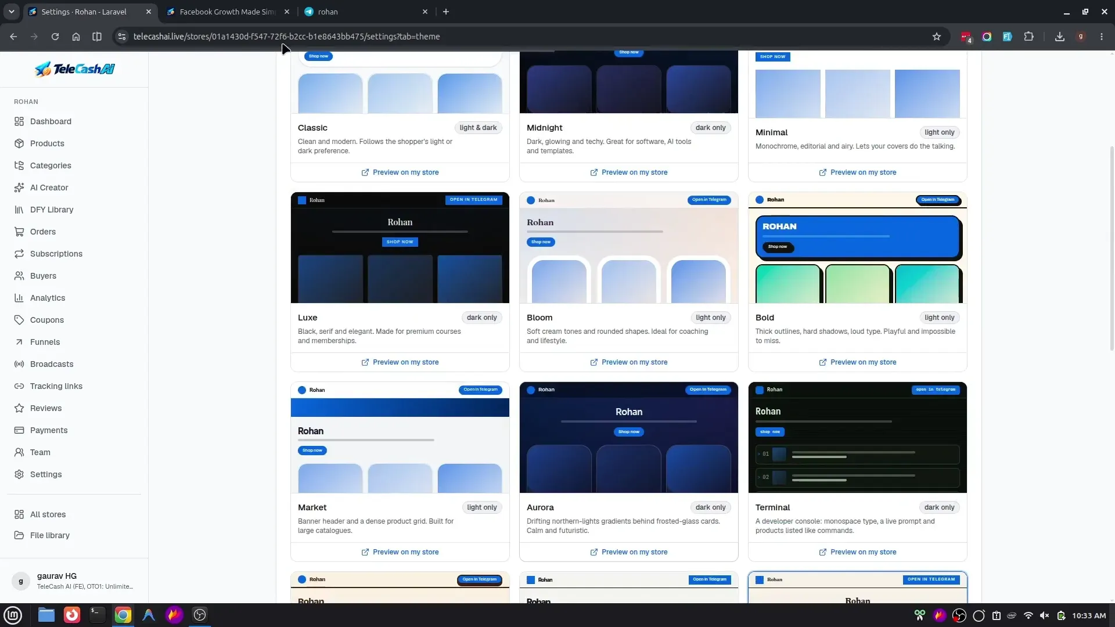Toggle the volume mute tray icon
Image resolution: width=1115 pixels, height=627 pixels.
(1044, 615)
